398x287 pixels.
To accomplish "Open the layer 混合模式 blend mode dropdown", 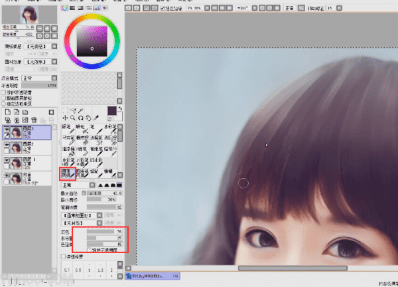I will [54, 78].
